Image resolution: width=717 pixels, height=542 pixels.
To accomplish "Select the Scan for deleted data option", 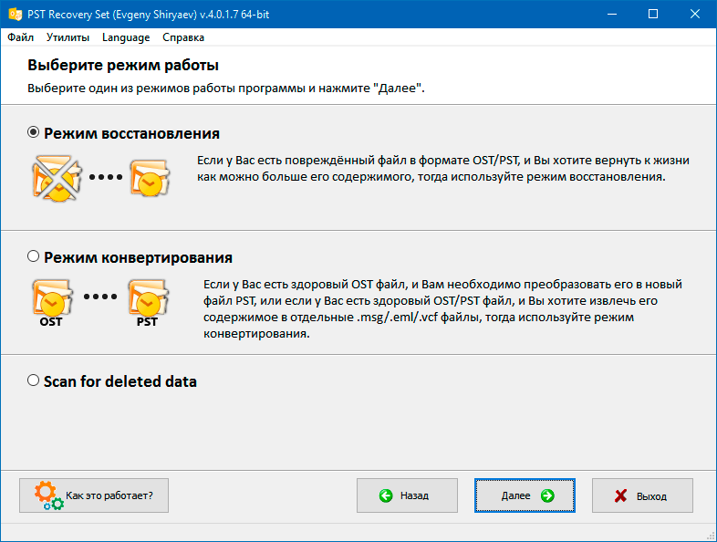I will click(x=34, y=380).
